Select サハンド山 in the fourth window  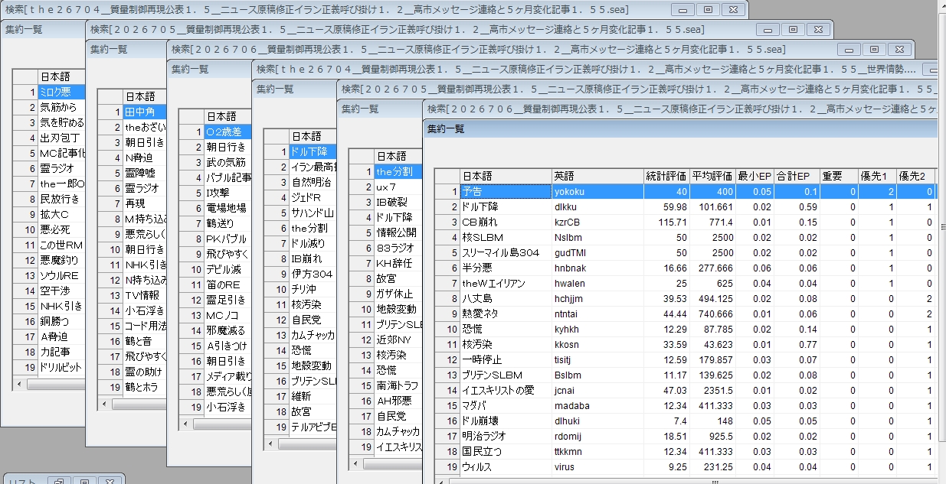click(313, 213)
